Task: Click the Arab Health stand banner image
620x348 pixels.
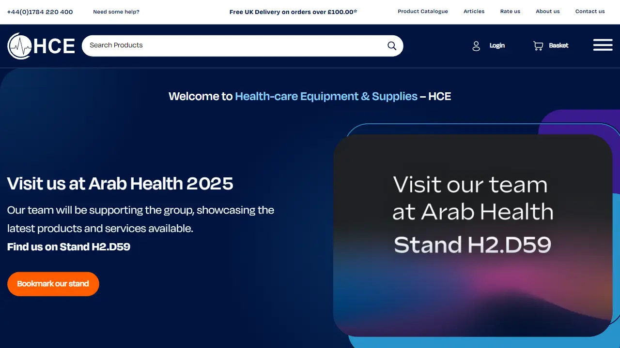Action: [473, 235]
